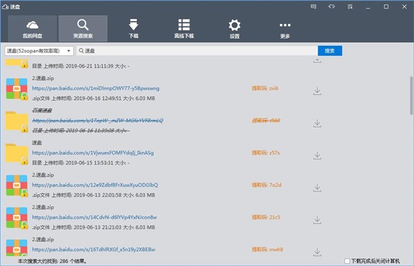Image resolution: width=414 pixels, height=266 pixels.
Task: Open 设置 gear settings
Action: 235,28
